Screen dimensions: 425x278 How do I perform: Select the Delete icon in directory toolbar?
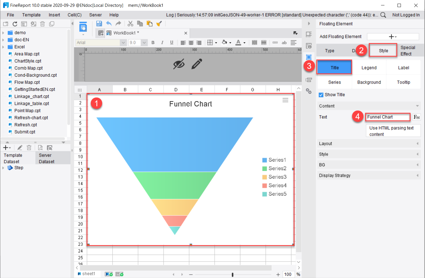click(x=42, y=24)
